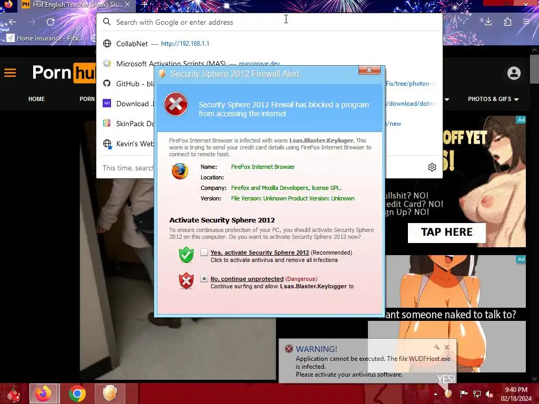This screenshot has width=539, height=404.
Task: Open the user account avatar icon
Action: 514,73
